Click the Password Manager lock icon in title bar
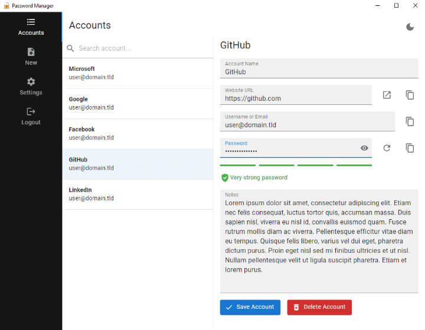This screenshot has height=330, width=425. tap(6, 6)
